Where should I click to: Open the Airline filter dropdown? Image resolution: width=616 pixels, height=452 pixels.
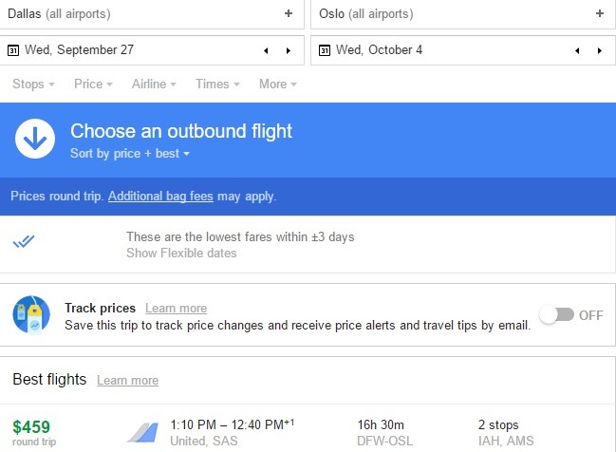point(154,85)
